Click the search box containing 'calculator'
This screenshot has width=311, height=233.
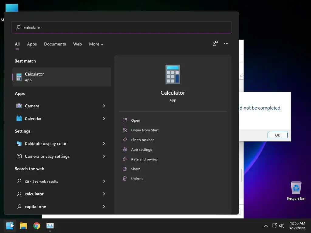tap(121, 27)
